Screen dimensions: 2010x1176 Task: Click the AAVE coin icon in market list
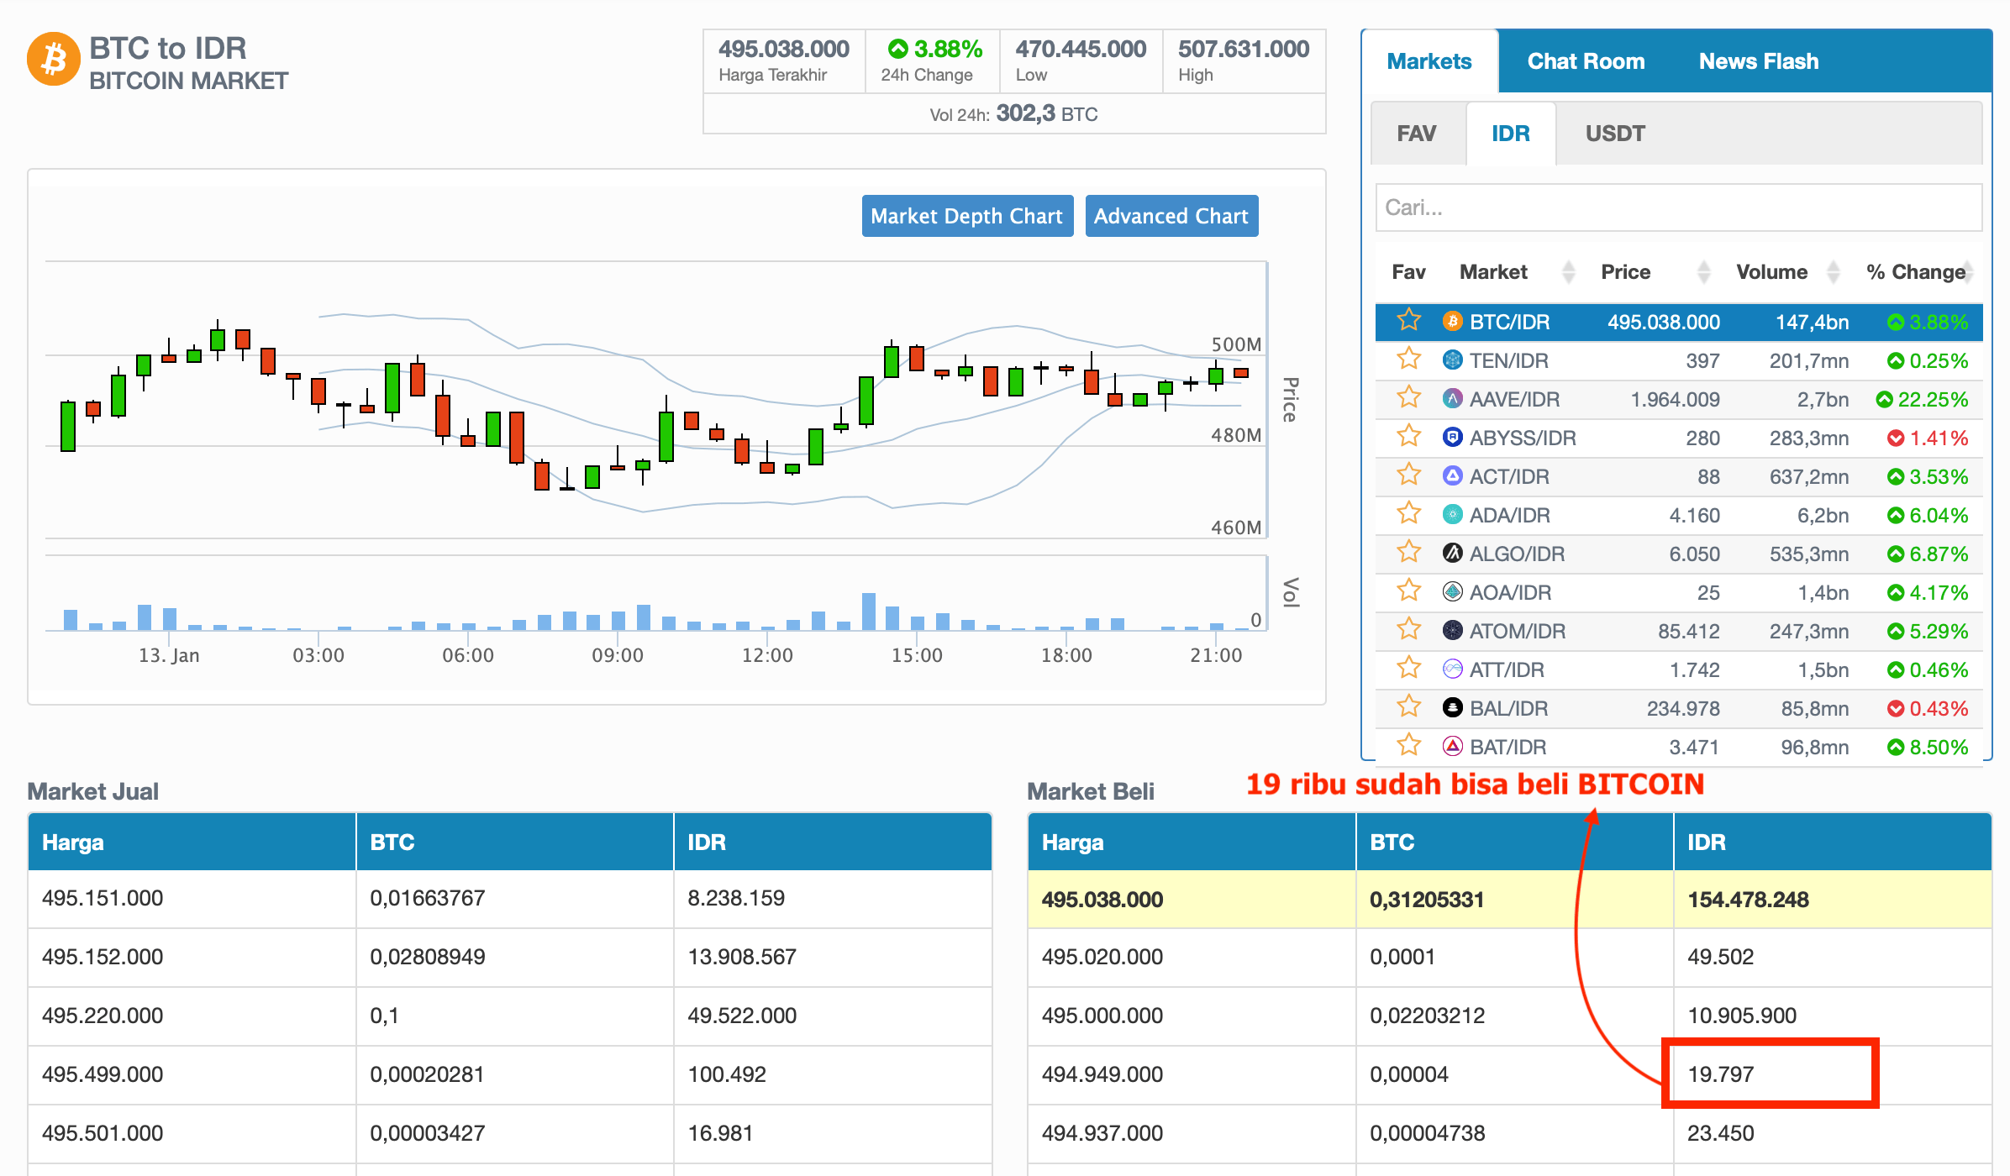pyautogui.click(x=1452, y=399)
